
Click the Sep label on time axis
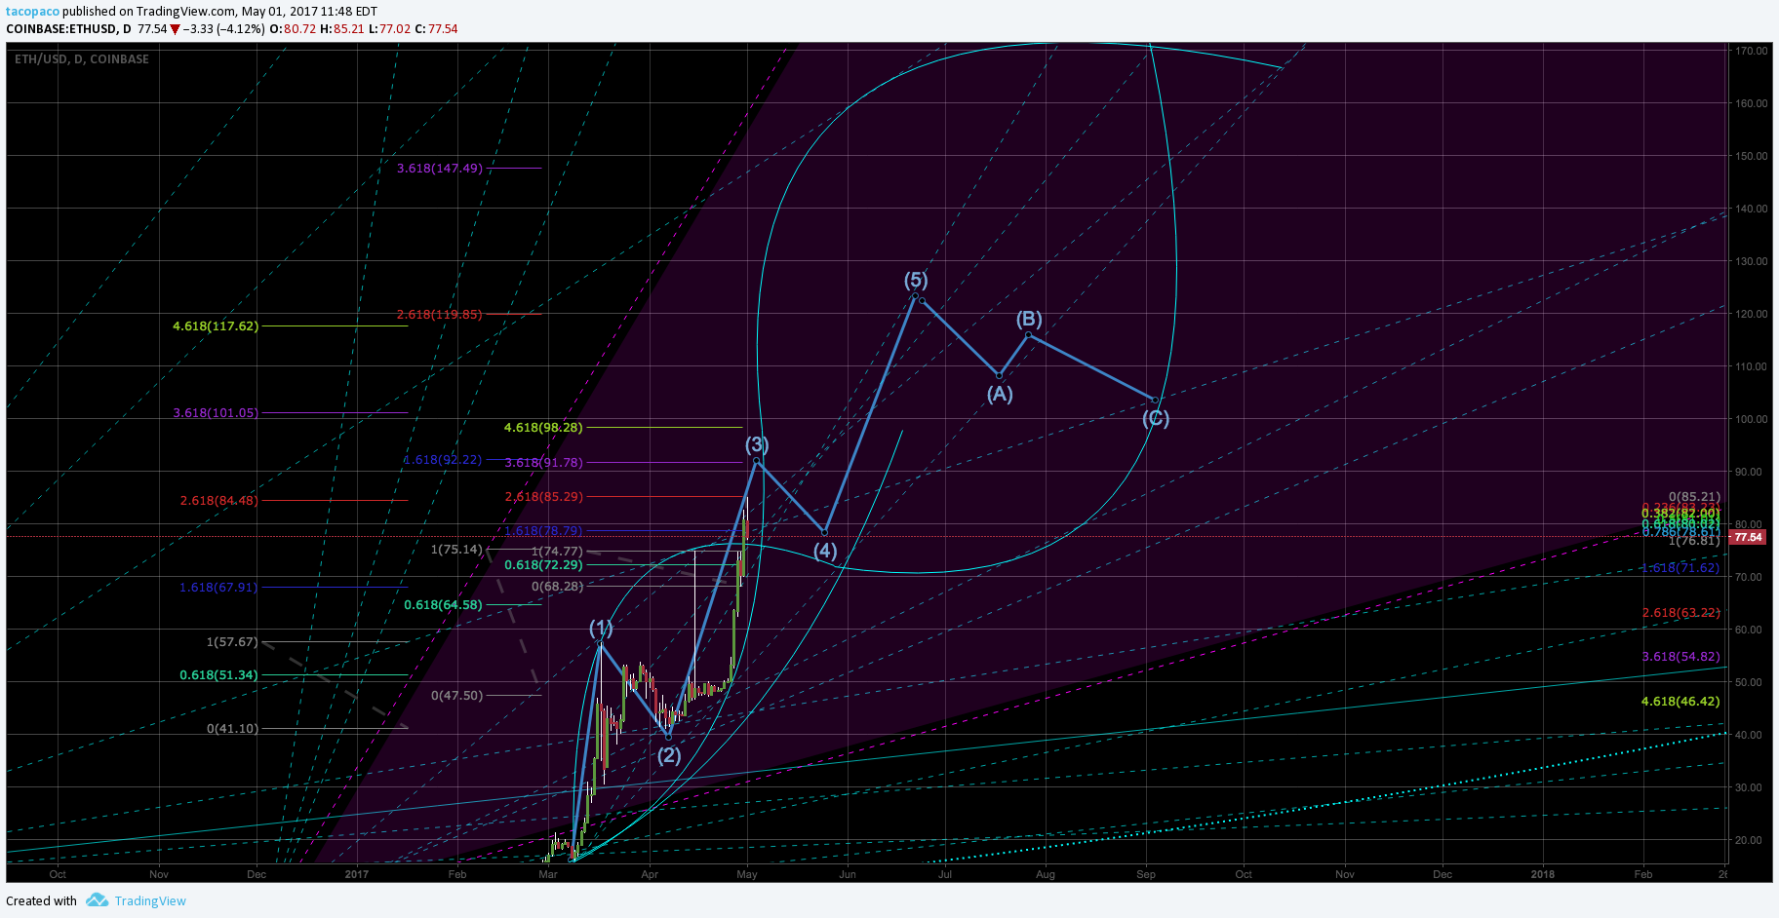[1146, 874]
